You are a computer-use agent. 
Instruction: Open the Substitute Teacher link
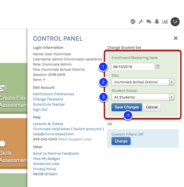[x=49, y=104]
